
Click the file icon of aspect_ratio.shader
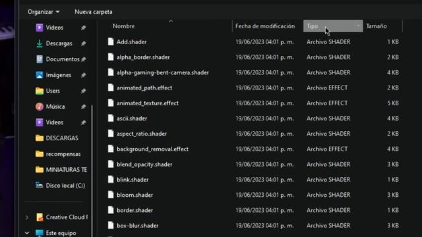click(x=111, y=134)
